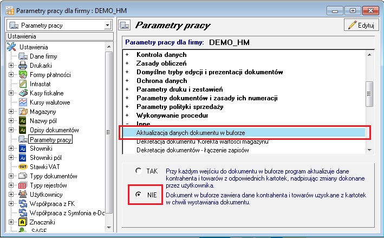The height and width of the screenshot is (238, 384).
Task: Select Dekretacje dokumentów - łączenie zapisów row
Action: tap(244, 150)
